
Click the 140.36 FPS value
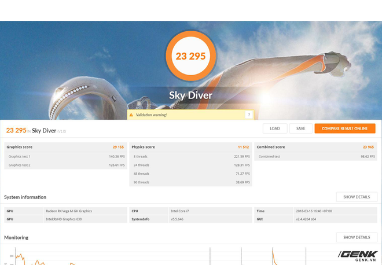pos(117,156)
